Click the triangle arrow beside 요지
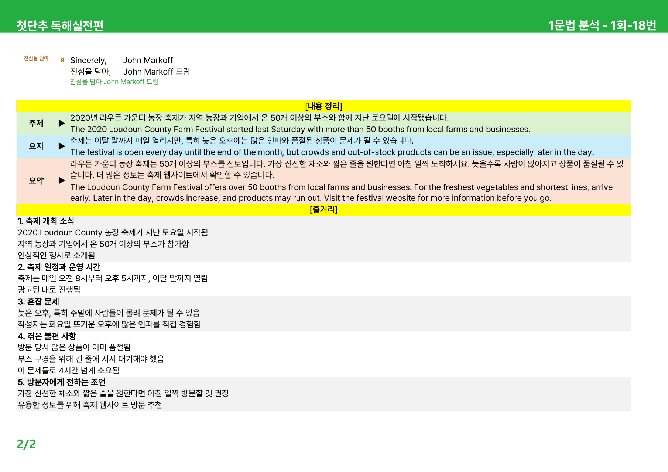Screen dimensions: 668x472 [x=62, y=146]
